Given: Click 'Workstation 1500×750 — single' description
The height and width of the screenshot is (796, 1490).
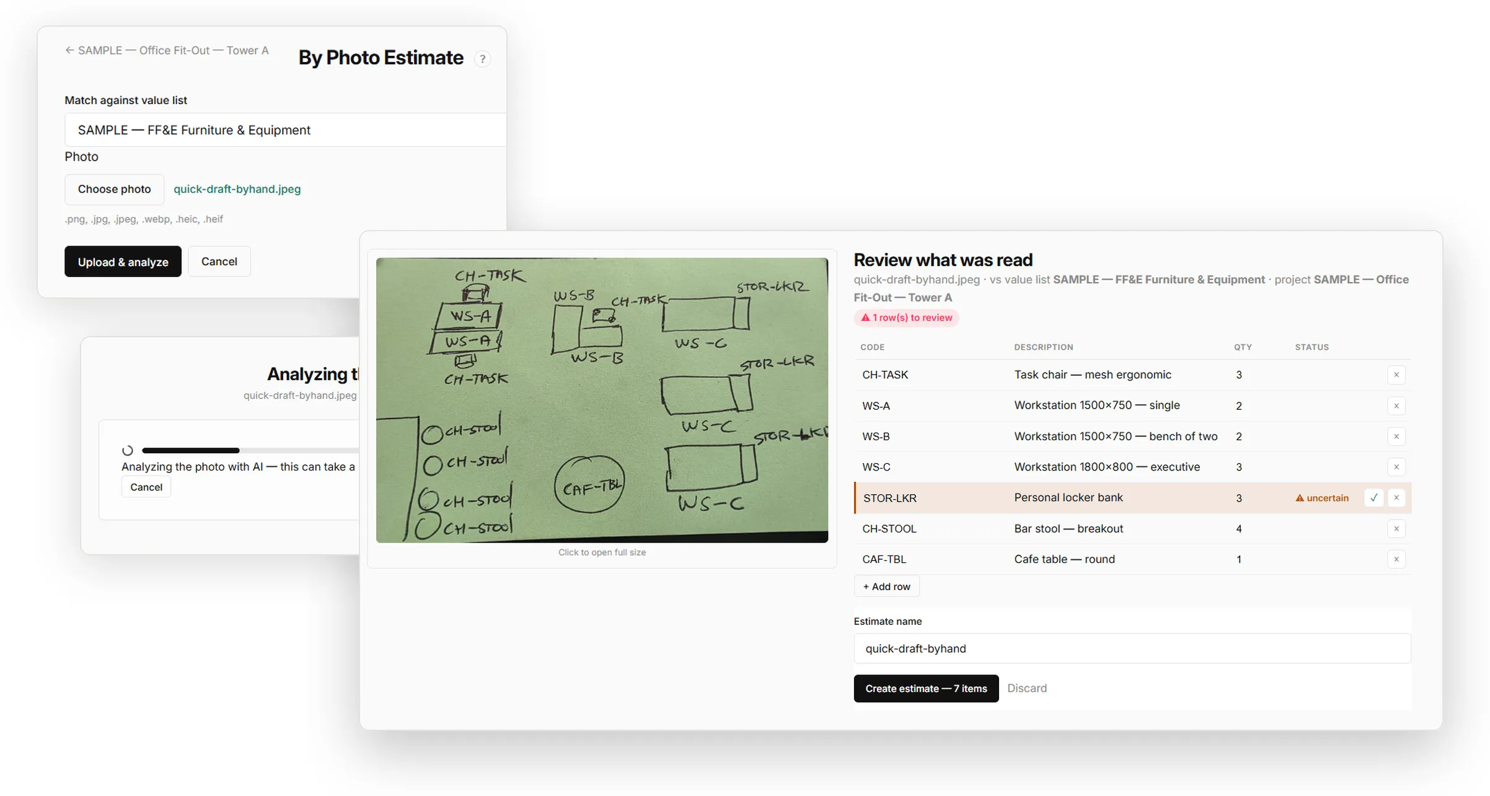Looking at the screenshot, I should point(1096,405).
